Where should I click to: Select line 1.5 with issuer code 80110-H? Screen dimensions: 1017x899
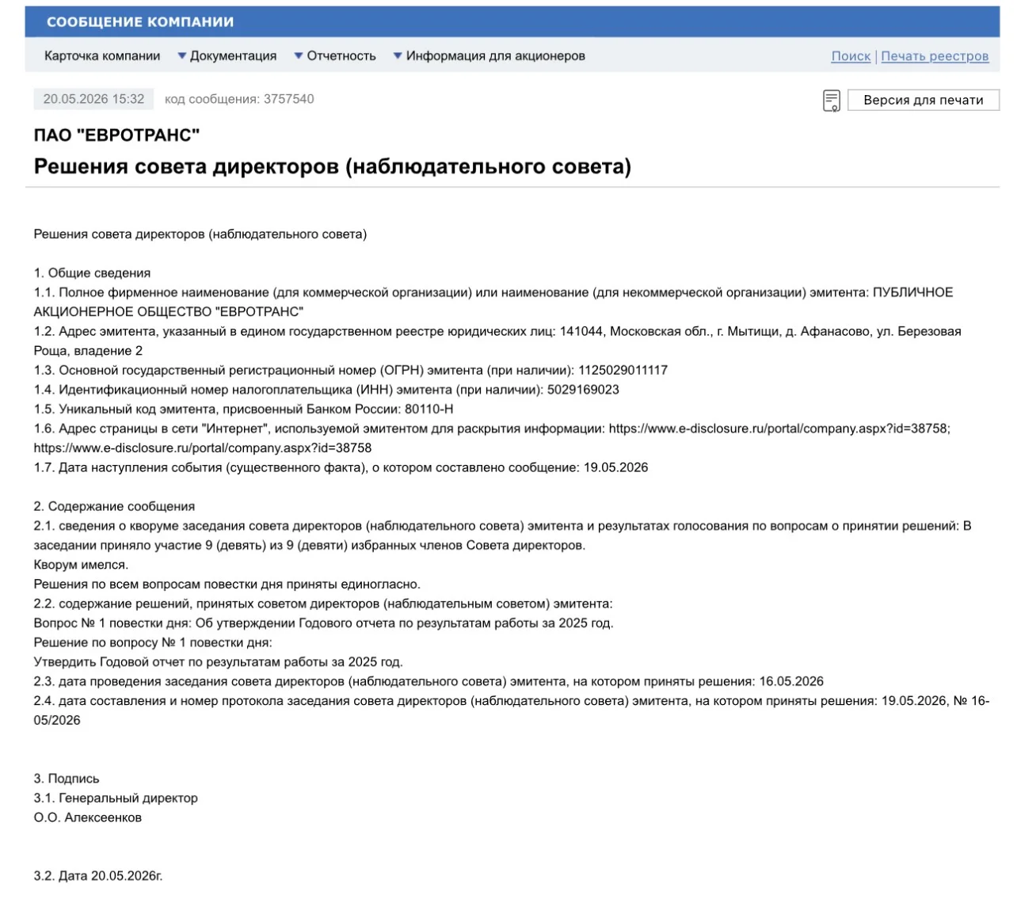(x=244, y=410)
